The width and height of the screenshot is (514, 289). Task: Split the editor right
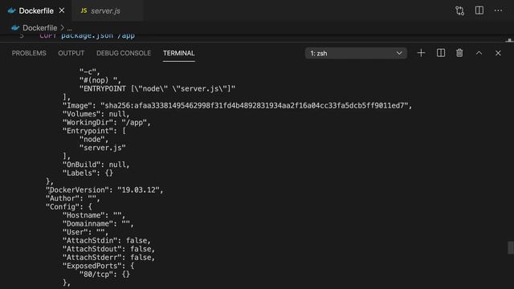coord(479,10)
